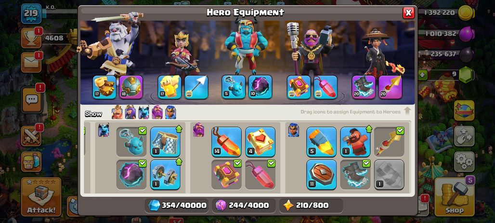Toggle Minion Prince filter in Show row
Viewport: 495px width, 223px height.
coord(143,112)
